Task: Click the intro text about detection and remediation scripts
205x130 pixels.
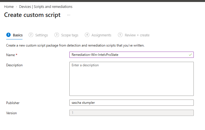Action: 75,45
